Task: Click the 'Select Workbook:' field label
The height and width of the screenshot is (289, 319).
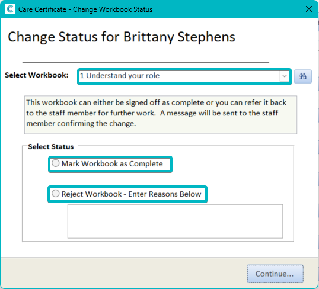Action: coord(37,75)
